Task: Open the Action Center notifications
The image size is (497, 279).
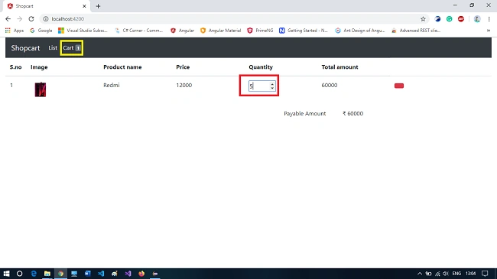Action: point(485,274)
